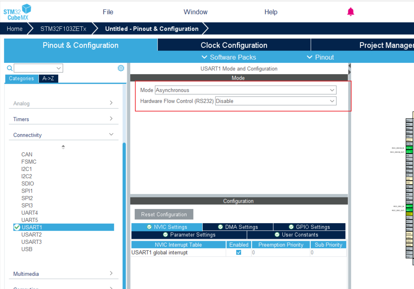
Task: Select USART1 peripheral
Action: (63, 227)
